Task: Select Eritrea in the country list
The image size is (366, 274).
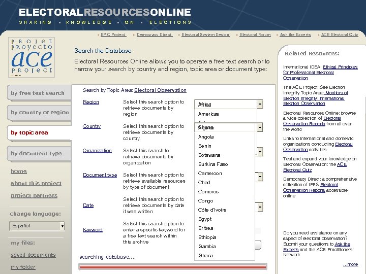Action: coord(225,228)
